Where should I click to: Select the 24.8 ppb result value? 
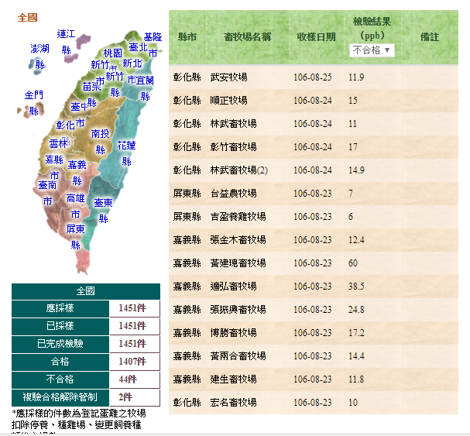click(356, 310)
